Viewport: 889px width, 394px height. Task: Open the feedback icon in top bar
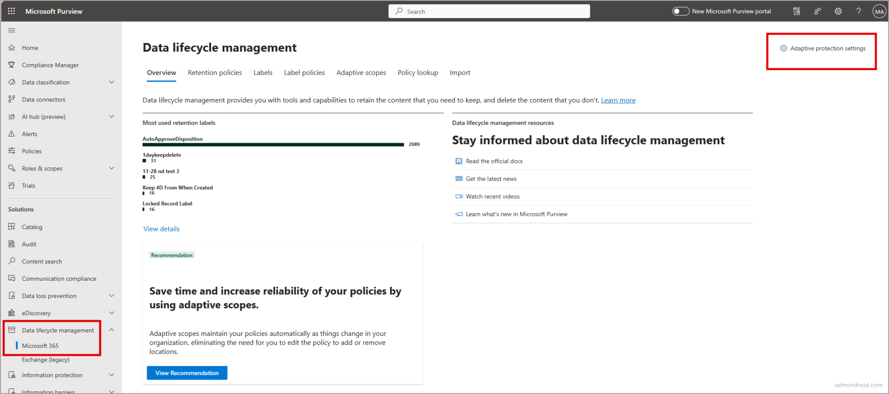817,11
